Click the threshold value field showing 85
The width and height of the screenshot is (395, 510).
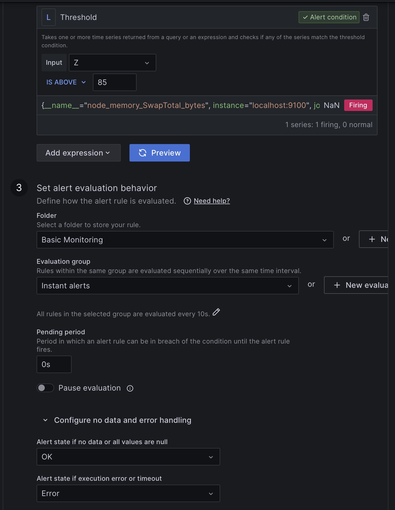point(114,82)
